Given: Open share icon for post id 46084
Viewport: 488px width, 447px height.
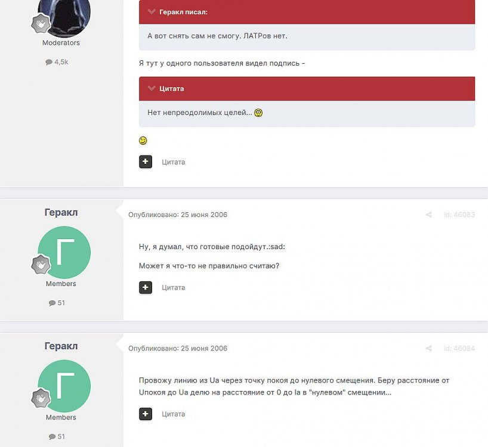Looking at the screenshot, I should (x=428, y=348).
